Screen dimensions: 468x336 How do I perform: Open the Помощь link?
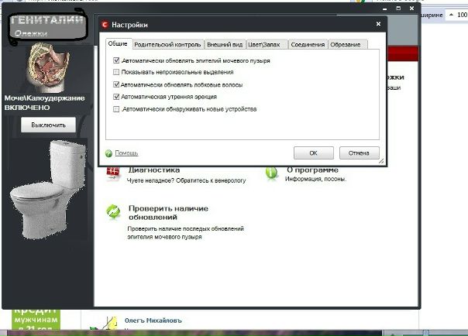pyautogui.click(x=126, y=153)
